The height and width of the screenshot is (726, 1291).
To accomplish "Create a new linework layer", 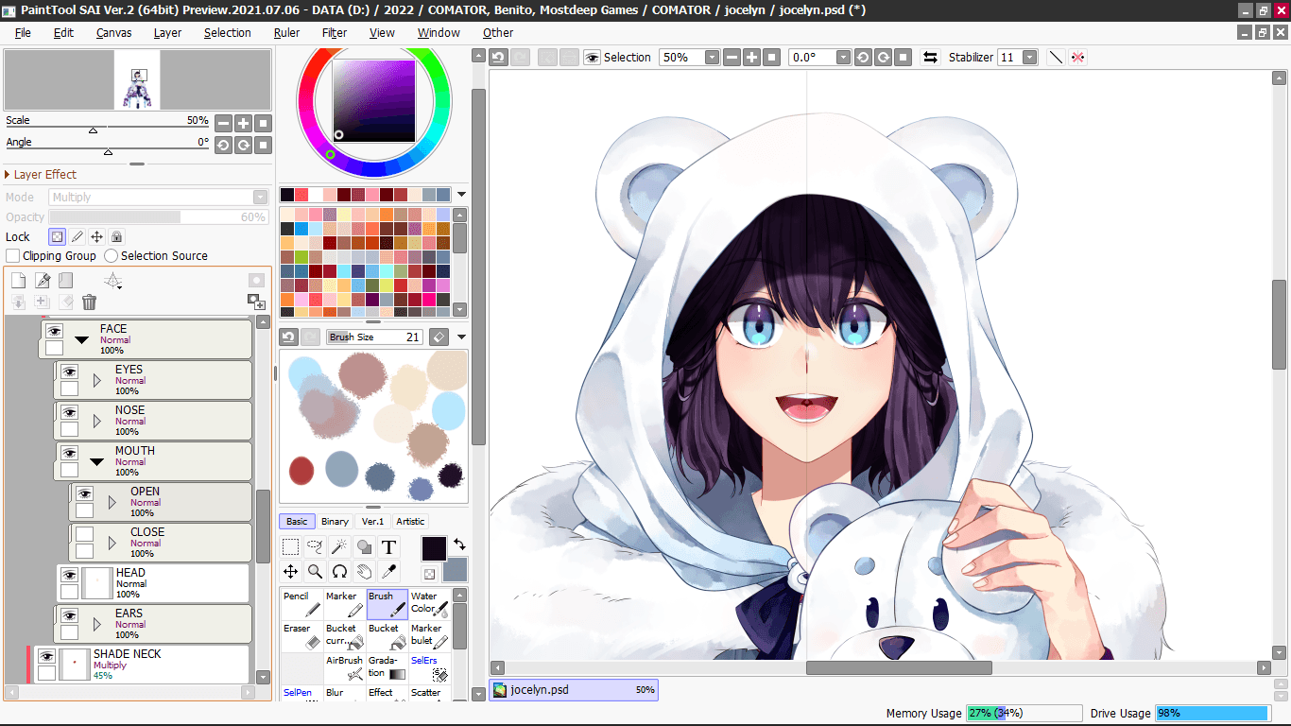I will [43, 281].
